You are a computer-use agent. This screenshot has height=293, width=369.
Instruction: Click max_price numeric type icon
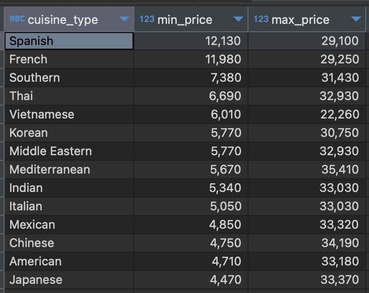[261, 19]
